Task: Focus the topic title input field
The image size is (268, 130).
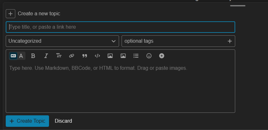Action: (x=120, y=27)
